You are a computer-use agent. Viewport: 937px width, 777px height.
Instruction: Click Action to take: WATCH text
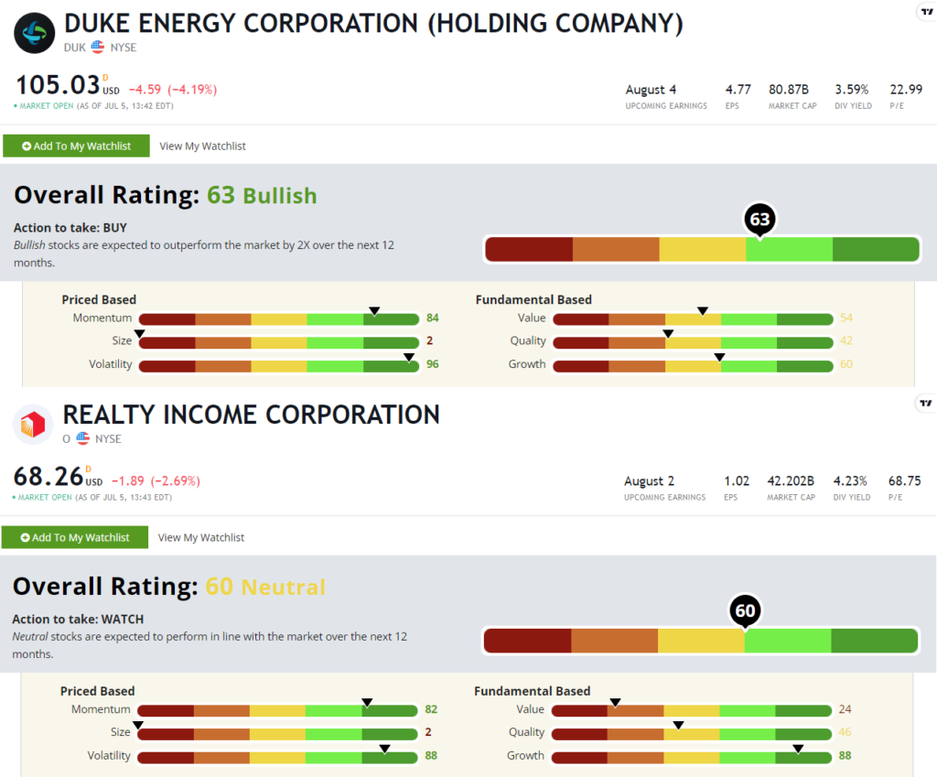79,620
